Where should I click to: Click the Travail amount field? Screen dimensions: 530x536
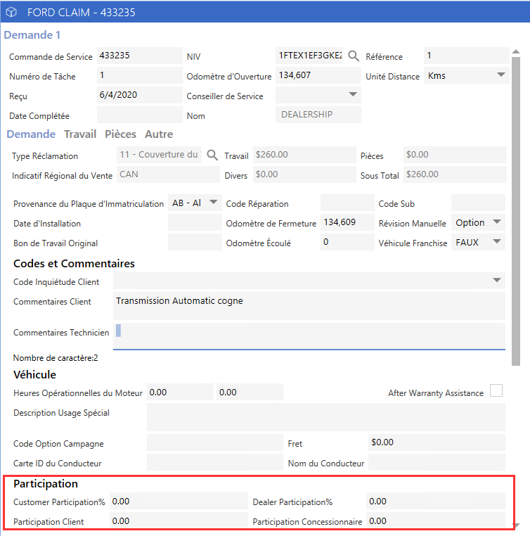point(304,155)
